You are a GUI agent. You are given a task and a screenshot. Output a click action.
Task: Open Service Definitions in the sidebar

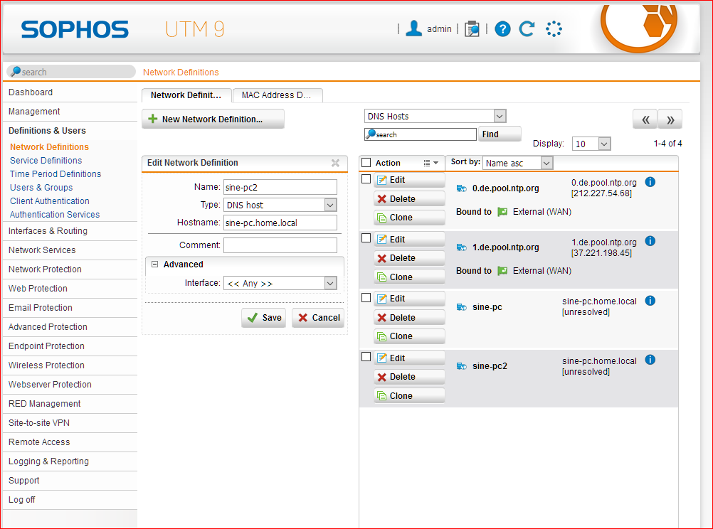46,161
